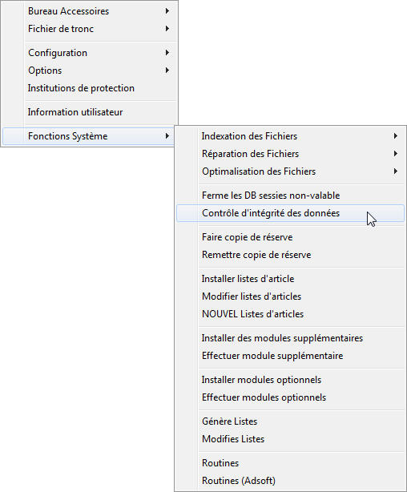Choose Génère Listes entry
407x492 pixels.
(x=290, y=421)
